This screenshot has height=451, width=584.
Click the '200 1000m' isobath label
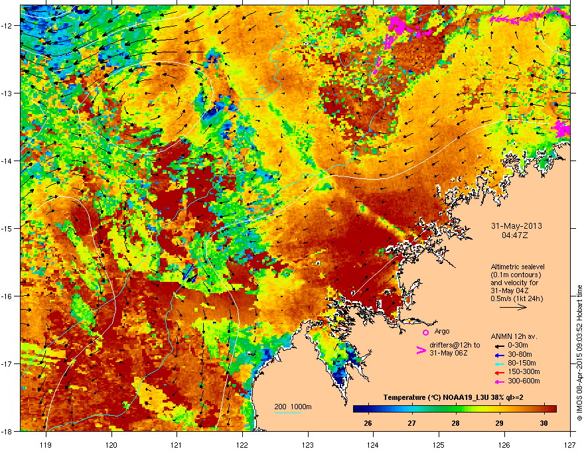[293, 407]
